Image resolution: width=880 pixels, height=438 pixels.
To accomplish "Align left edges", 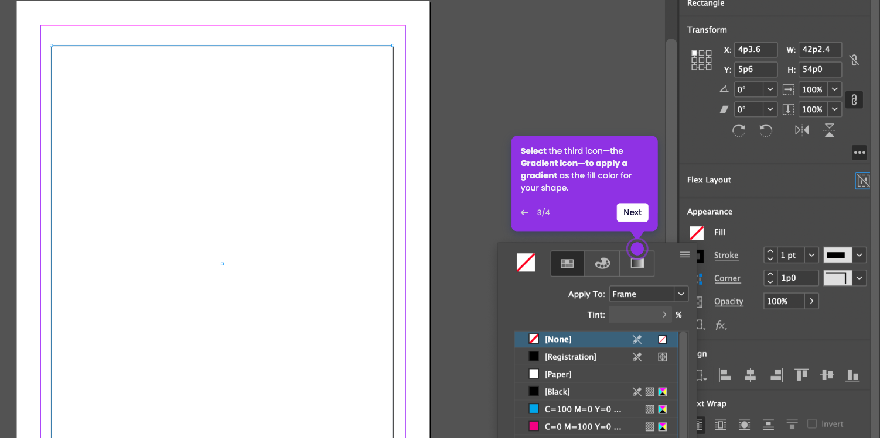I will pyautogui.click(x=725, y=375).
